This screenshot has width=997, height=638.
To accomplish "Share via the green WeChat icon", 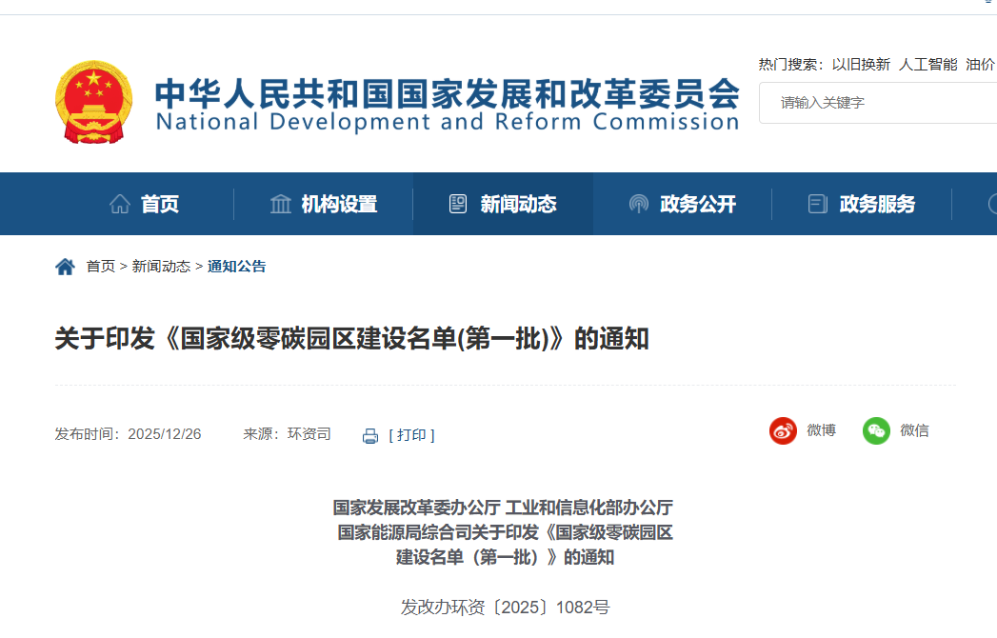I will pos(876,430).
